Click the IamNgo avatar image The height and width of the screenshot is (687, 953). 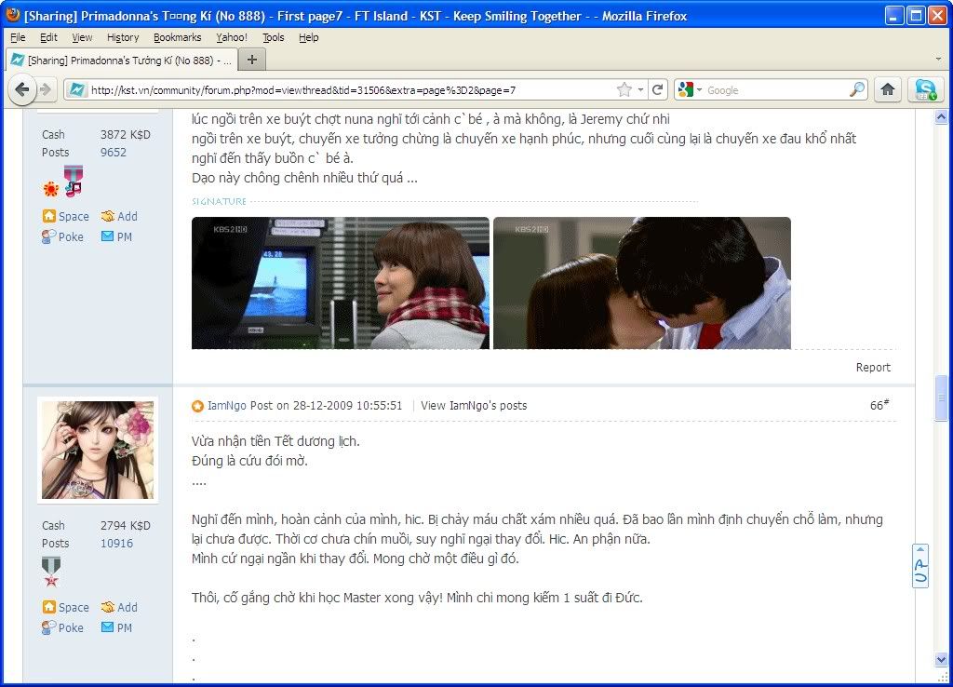click(x=98, y=450)
